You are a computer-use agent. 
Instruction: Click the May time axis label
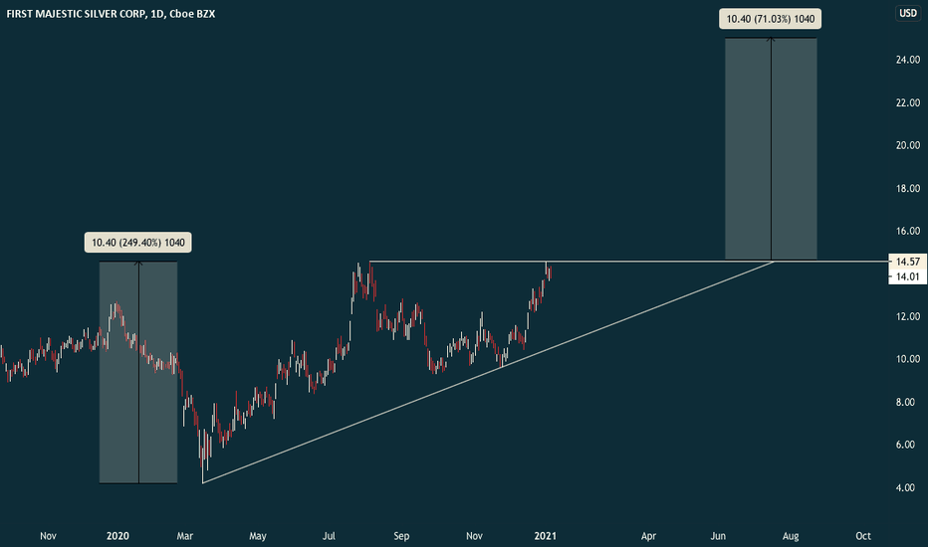[x=258, y=536]
